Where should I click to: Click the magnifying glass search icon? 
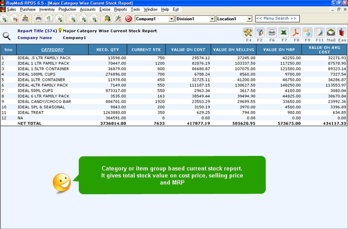tap(7, 36)
